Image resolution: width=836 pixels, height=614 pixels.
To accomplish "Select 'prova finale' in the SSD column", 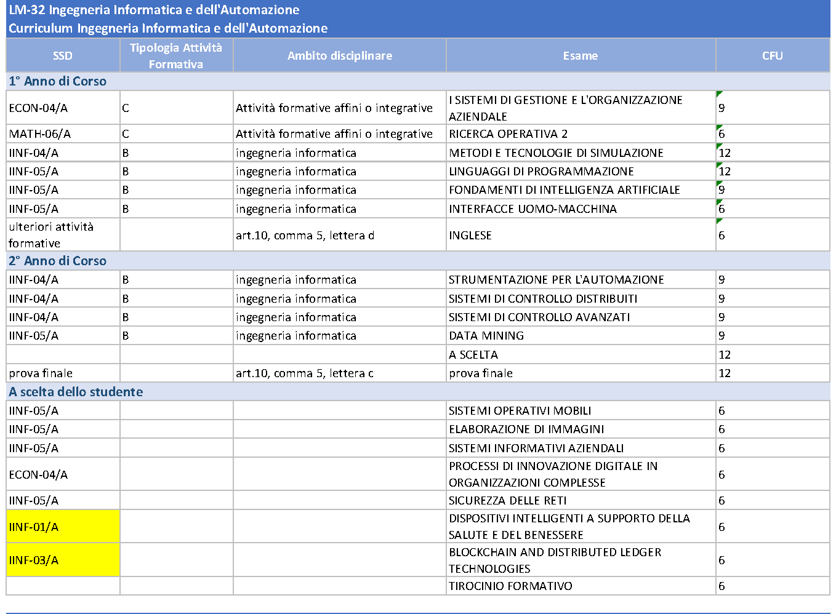I will (x=63, y=373).
